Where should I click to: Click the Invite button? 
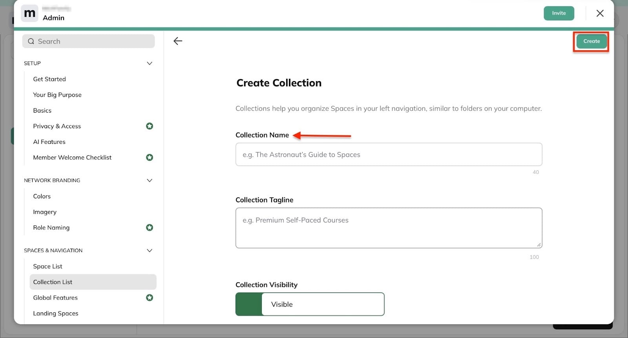[559, 13]
